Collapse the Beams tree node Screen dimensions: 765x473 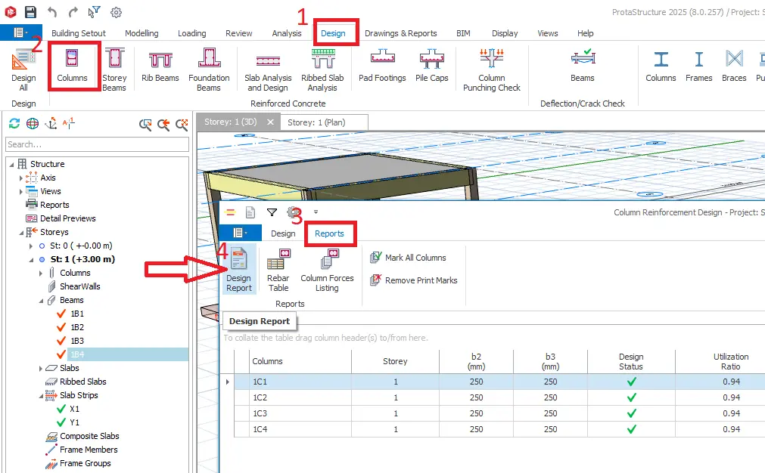(x=41, y=301)
